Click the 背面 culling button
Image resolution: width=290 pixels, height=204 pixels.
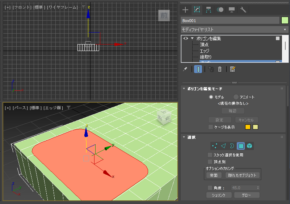point(214,175)
